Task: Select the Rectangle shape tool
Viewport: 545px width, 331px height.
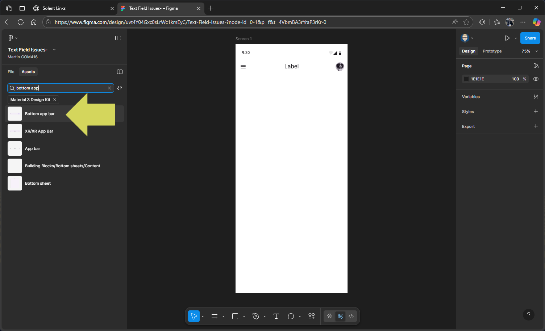Action: click(x=235, y=316)
